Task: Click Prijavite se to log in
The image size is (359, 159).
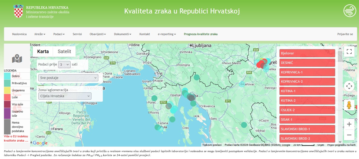Action: coord(345,34)
